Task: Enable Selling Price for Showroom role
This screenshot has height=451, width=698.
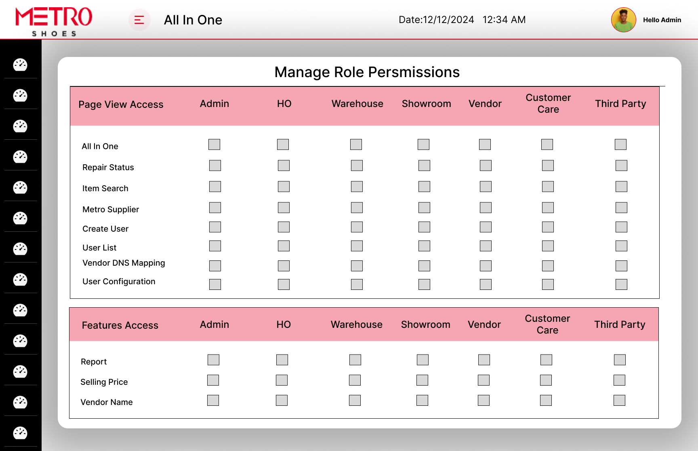Action: click(422, 380)
